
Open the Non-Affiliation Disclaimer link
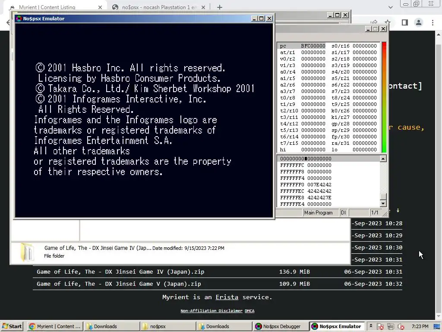[212, 310]
